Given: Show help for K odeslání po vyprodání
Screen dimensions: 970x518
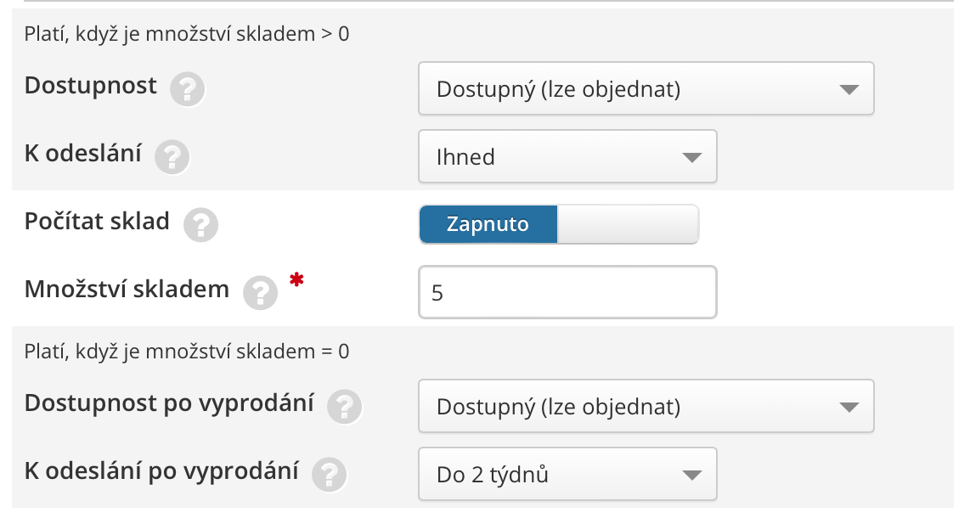Looking at the screenshot, I should click(x=329, y=475).
